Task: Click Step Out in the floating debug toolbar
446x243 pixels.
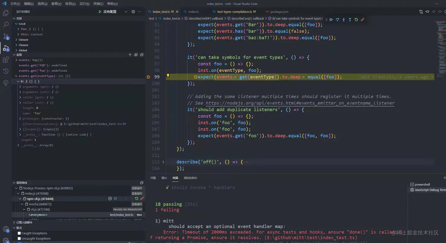Action: (350, 19)
